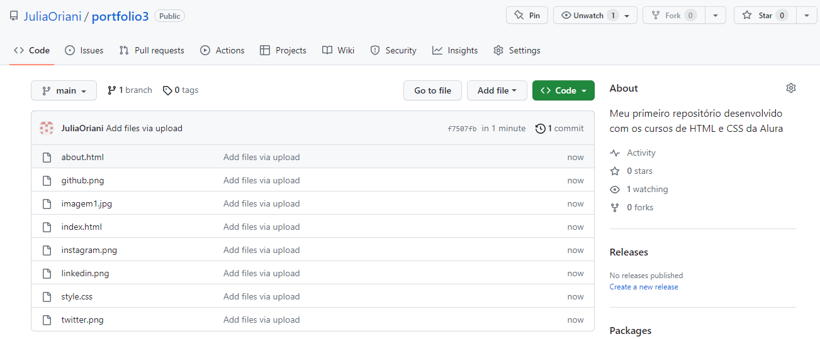Open JuliaOriani author link in commit row
The height and width of the screenshot is (339, 820).
(x=82, y=128)
